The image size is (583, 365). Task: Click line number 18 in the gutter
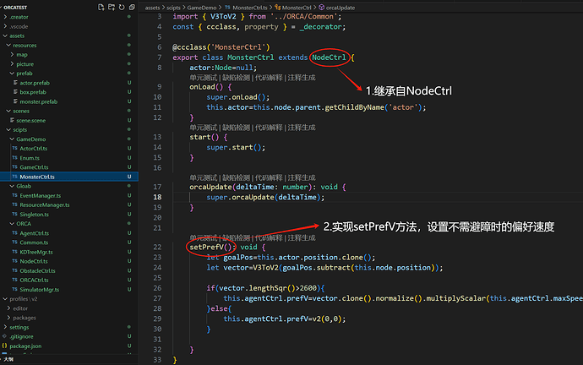(x=158, y=197)
